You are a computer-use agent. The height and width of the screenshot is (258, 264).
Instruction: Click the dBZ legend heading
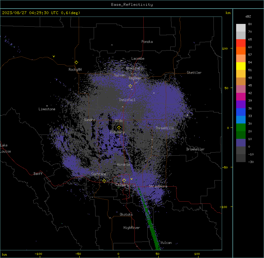248,17
